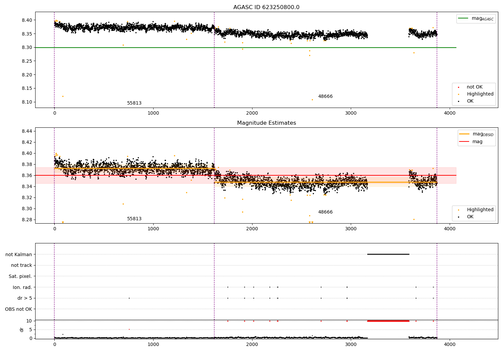Click the 'Magnitude Estimates' plot title
This screenshot has height=352, width=503.
(x=266, y=123)
